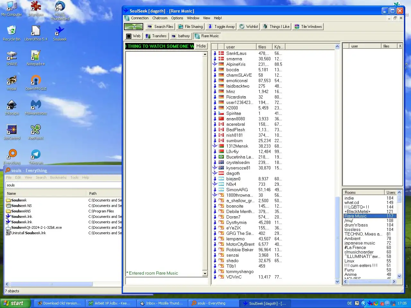Select the Mozilla Thunderbird desktop shortcut
The height and width of the screenshot is (308, 411).
pyautogui.click(x=60, y=11)
